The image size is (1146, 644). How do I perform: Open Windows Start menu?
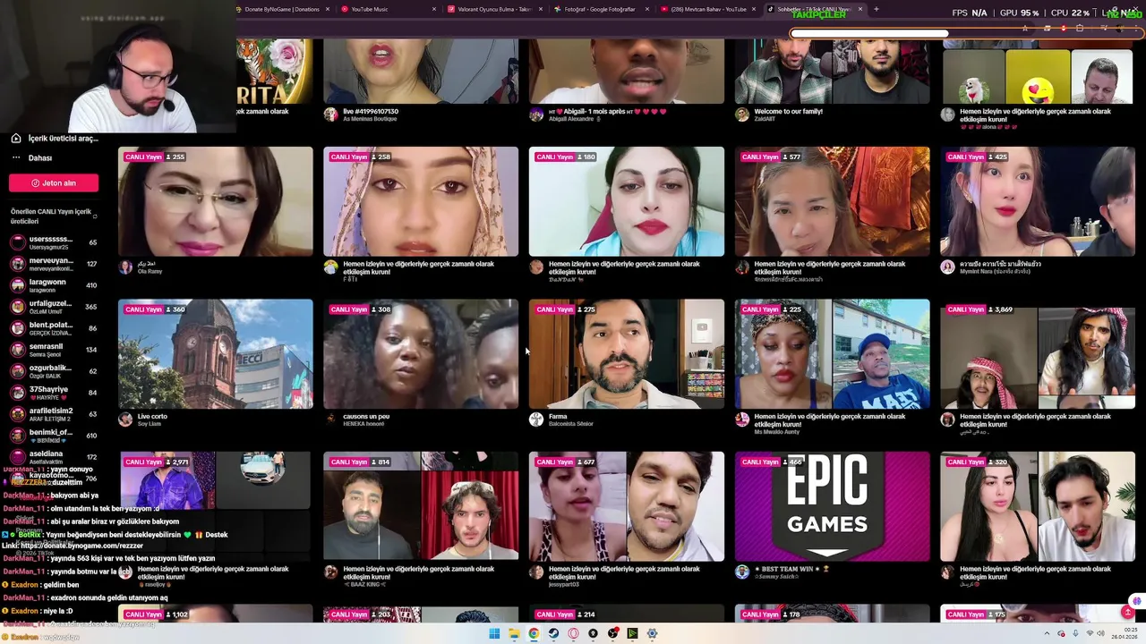coord(494,633)
